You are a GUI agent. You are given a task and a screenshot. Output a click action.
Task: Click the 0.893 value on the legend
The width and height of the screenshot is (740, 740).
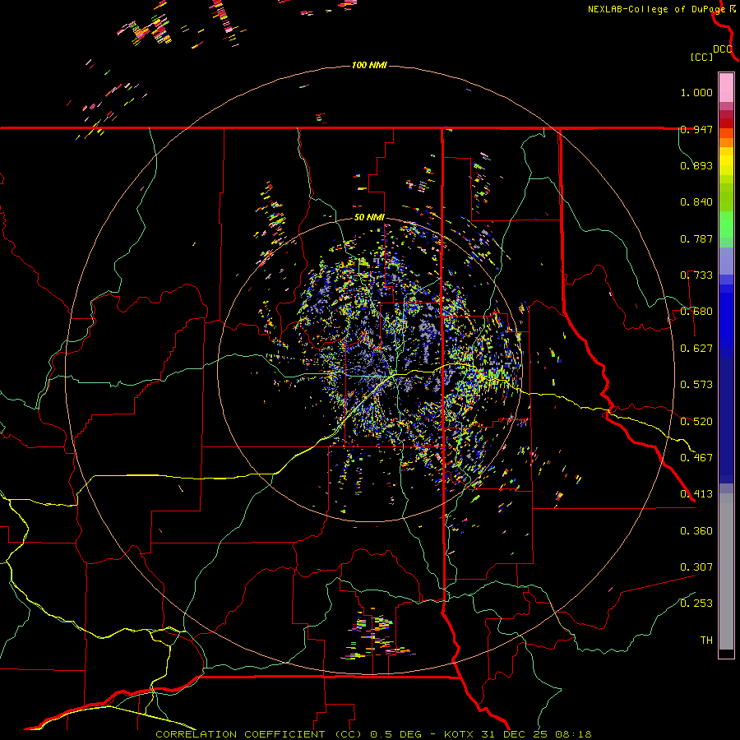(696, 165)
